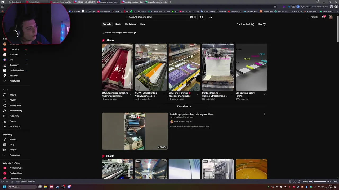Open the account avatar menu
339x190 pixels.
pyautogui.click(x=331, y=17)
